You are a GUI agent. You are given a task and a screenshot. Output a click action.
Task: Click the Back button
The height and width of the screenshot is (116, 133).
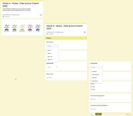click(92, 114)
